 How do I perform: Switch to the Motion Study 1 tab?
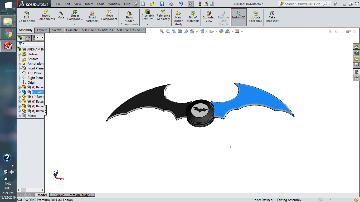80,195
